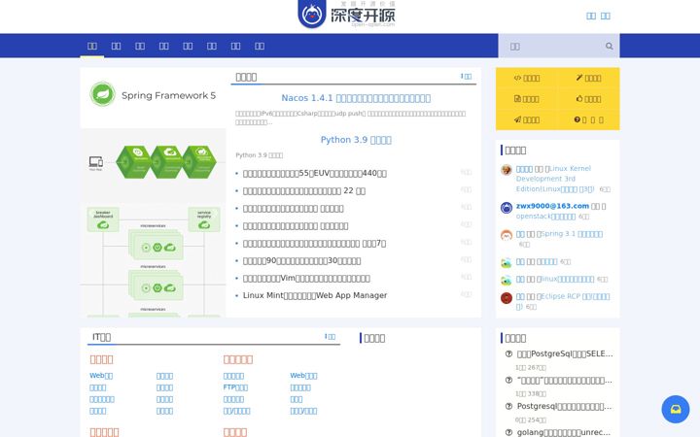
Task: Click the site logo in the header
Action: pos(346,15)
